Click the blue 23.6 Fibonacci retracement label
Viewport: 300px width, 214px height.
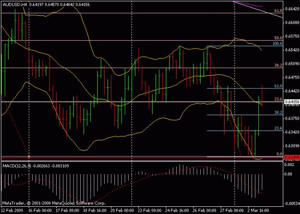pyautogui.click(x=278, y=128)
